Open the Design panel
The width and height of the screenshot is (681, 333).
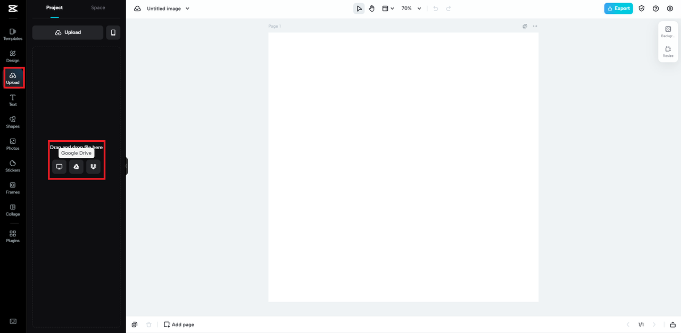[x=13, y=56]
